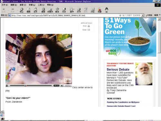Open the History toolbar icon
This screenshot has height=121, width=161.
64,10
